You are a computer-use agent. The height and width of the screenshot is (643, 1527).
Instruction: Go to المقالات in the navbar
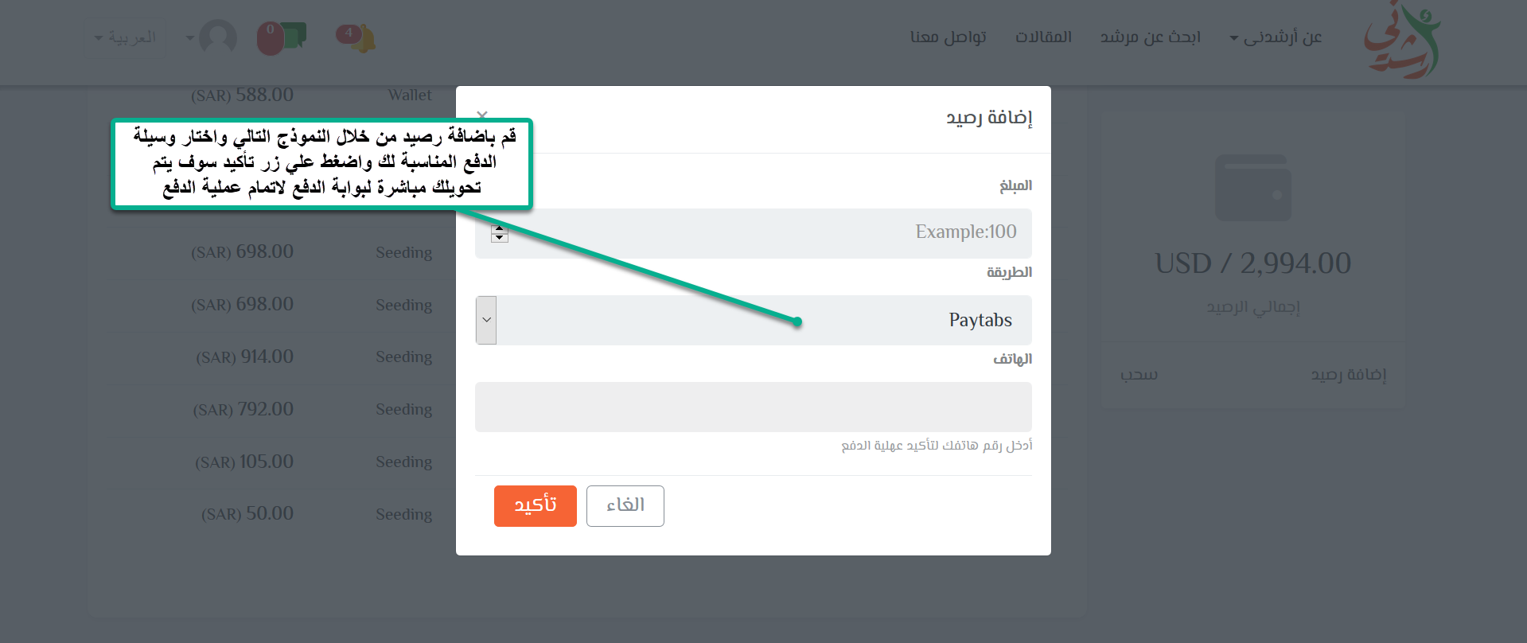[x=1043, y=37]
